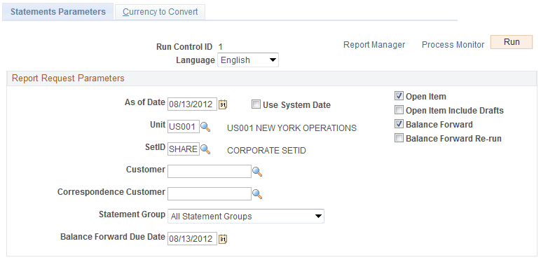The image size is (541, 260).
Task: Uncheck the Balance Forward checkbox
Action: point(399,124)
